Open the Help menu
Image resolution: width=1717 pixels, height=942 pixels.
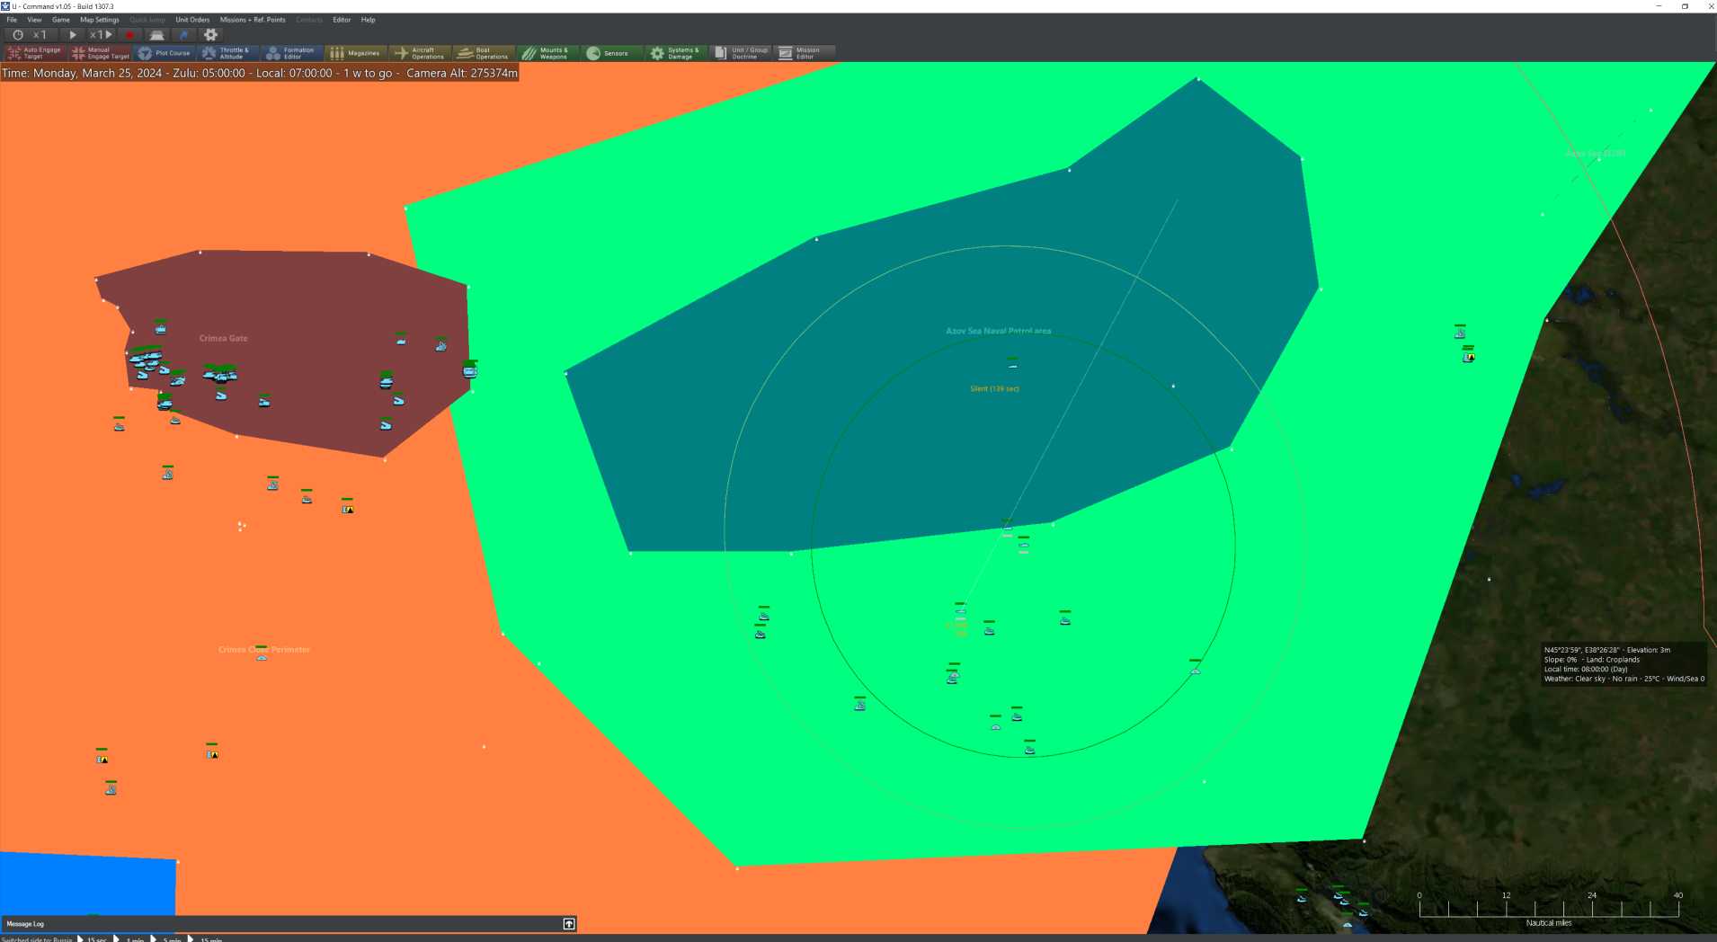[x=369, y=20]
